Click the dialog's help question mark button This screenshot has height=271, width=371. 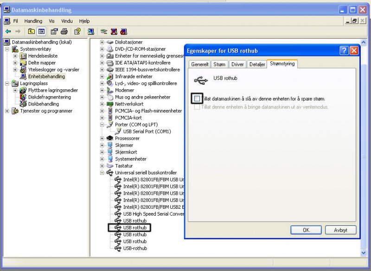pyautogui.click(x=344, y=51)
